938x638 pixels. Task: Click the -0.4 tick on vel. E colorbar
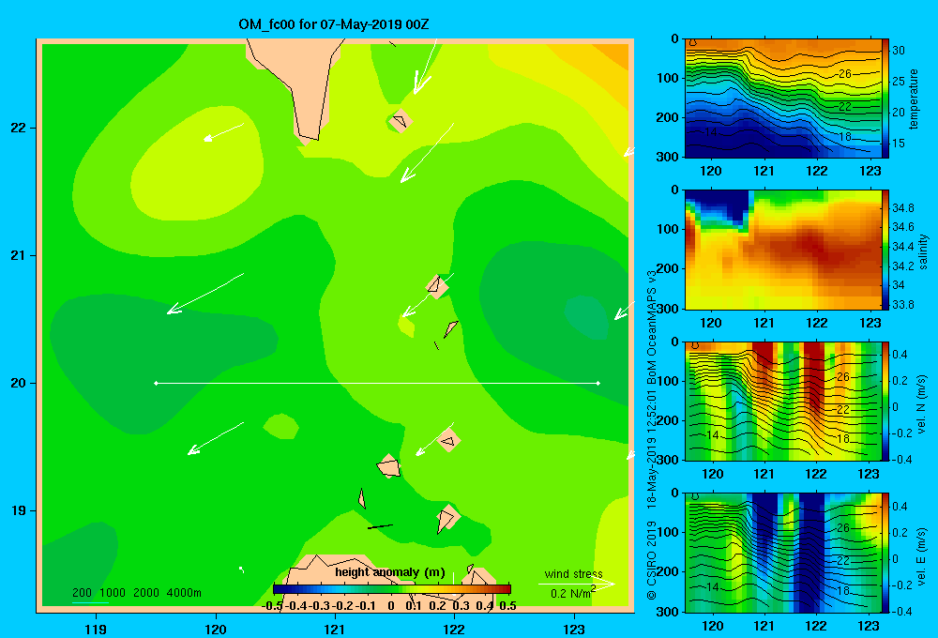(x=901, y=611)
